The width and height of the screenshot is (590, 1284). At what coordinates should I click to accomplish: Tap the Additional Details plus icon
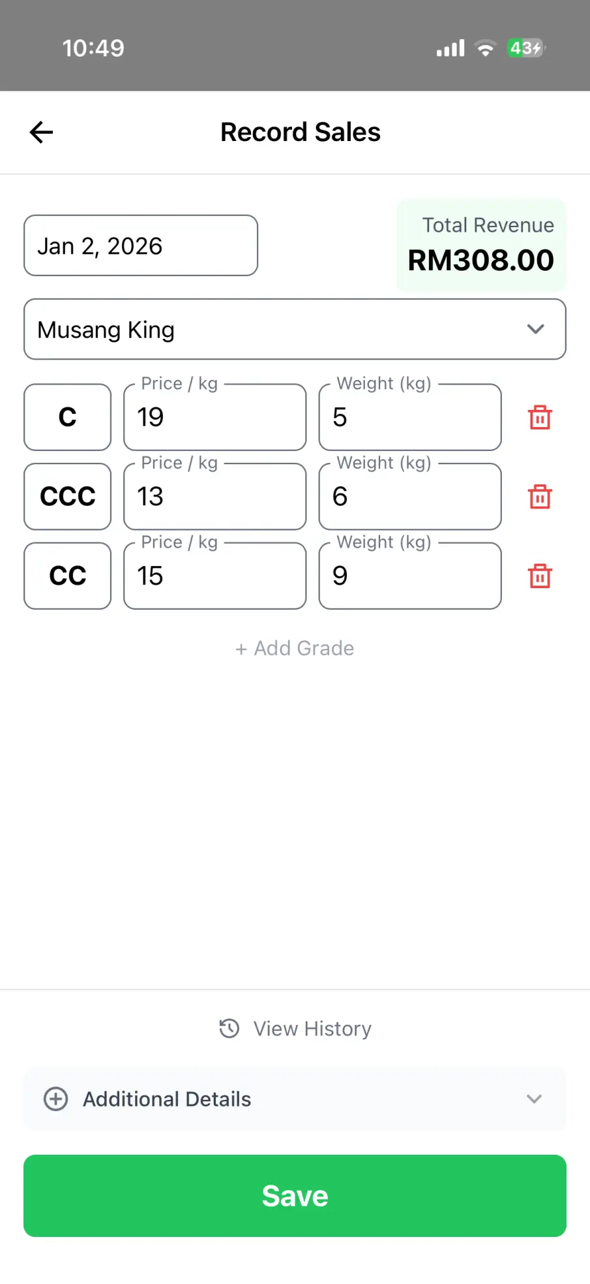(x=56, y=1099)
